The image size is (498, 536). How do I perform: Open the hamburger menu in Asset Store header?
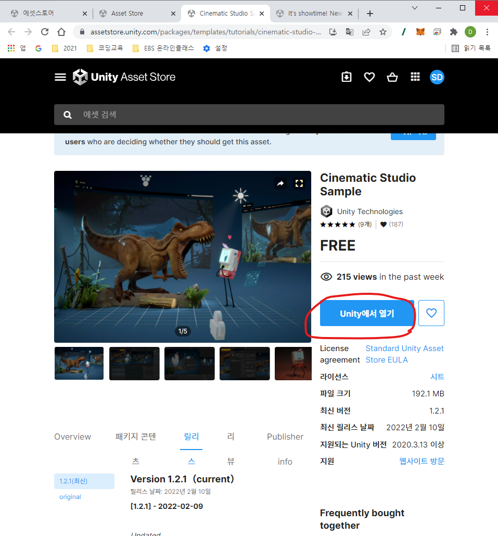coord(60,77)
